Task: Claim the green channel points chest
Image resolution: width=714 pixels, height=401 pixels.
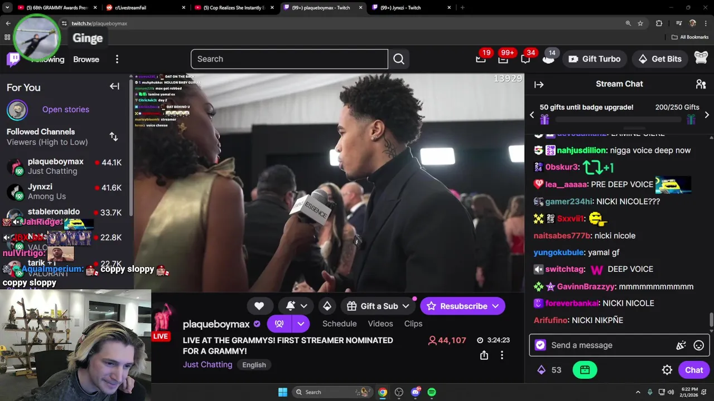Action: coord(585,370)
